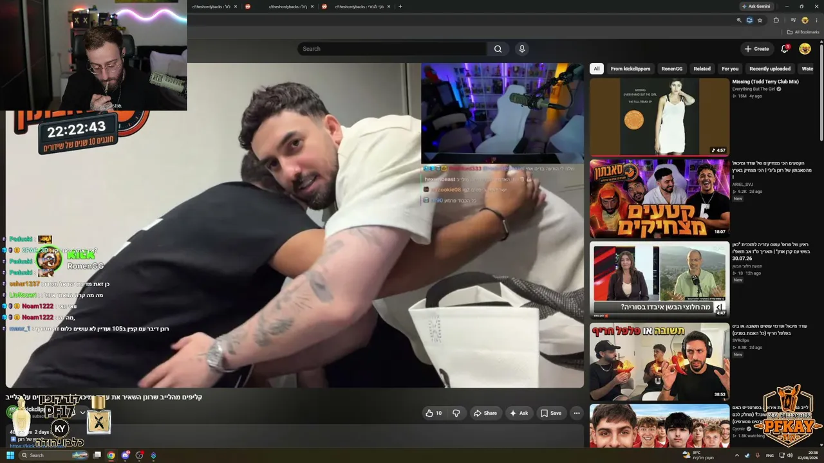The image size is (824, 463).
Task: Click the main video player
Action: 295,225
